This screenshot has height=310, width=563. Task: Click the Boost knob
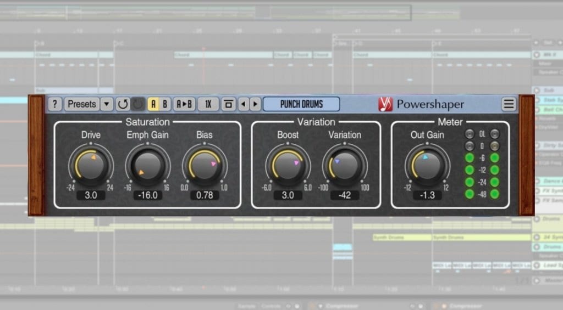pyautogui.click(x=288, y=166)
